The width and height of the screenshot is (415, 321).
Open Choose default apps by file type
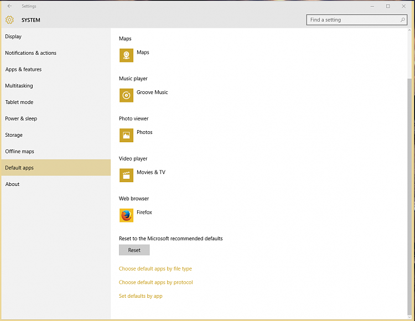155,268
